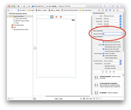This screenshot has width=131, height=110.
Task: Go back in editor history
Action: [x=12, y=10]
